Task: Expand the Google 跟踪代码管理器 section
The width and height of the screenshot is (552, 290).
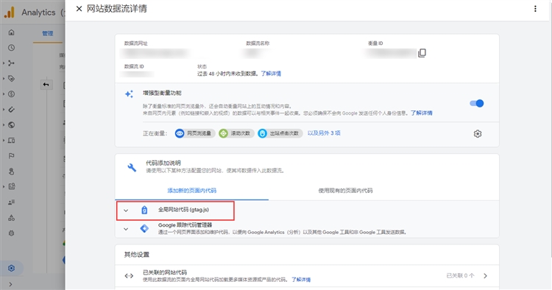Action: [126, 229]
